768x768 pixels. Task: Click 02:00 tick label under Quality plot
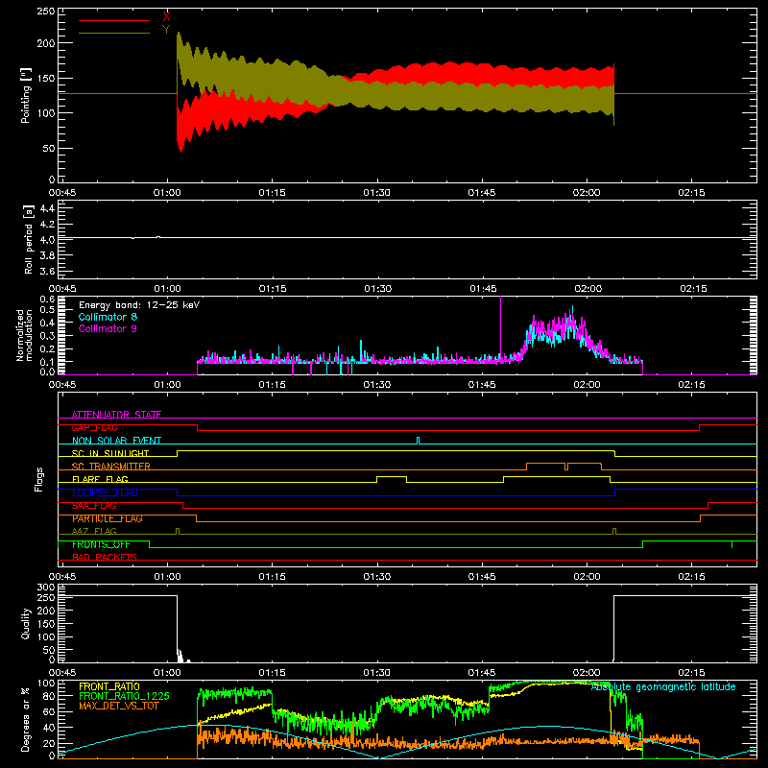click(x=587, y=673)
